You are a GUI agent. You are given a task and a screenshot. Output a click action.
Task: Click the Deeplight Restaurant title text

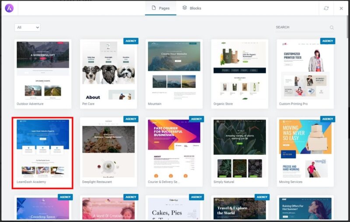pyautogui.click(x=97, y=182)
